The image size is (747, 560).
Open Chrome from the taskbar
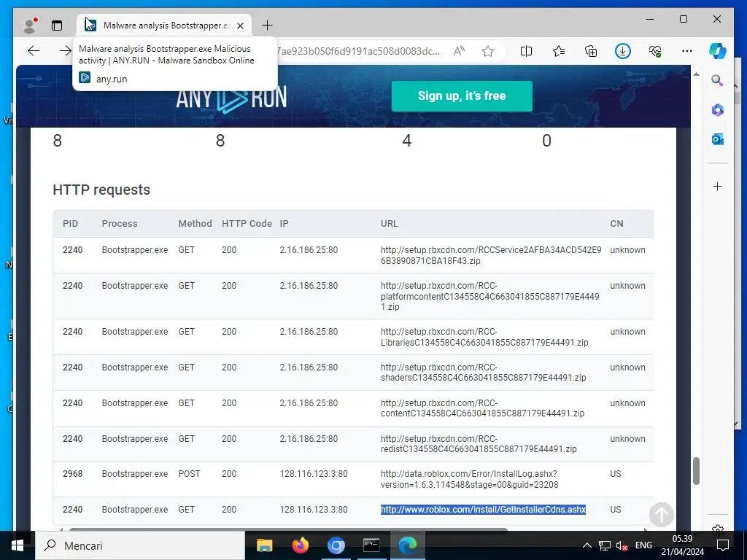click(336, 545)
